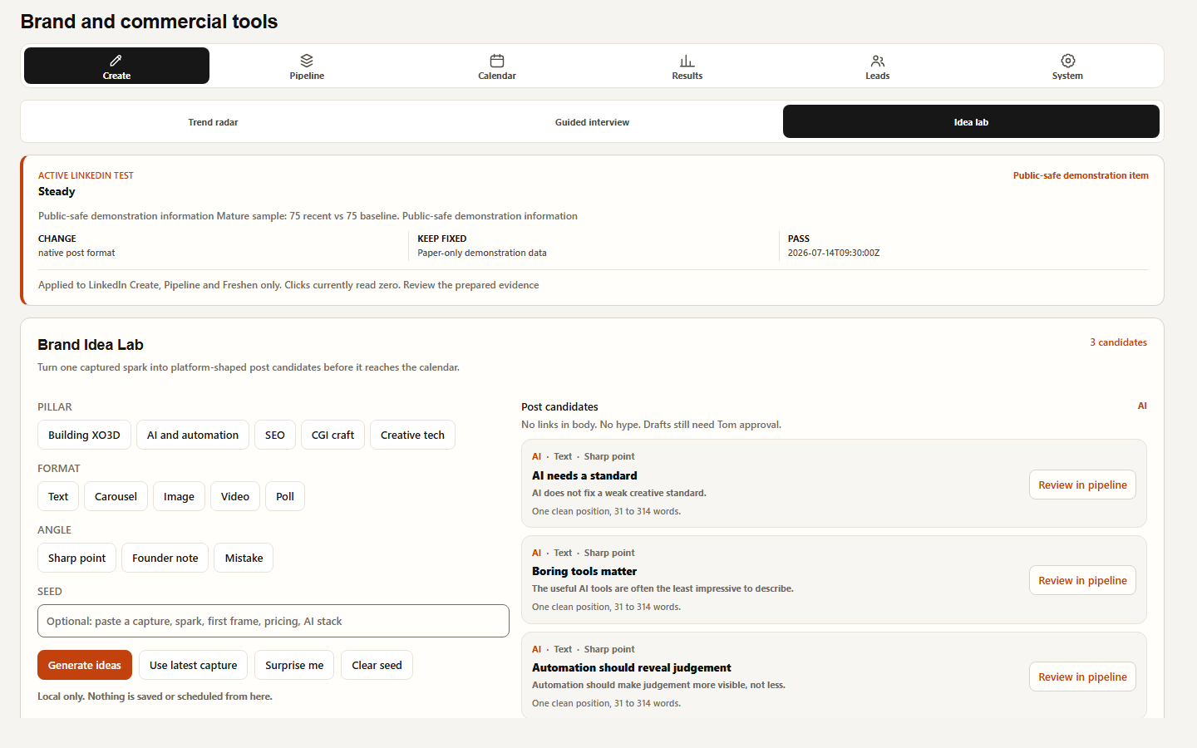Click the 'native post format' change value
This screenshot has width=1197, height=748.
76,253
